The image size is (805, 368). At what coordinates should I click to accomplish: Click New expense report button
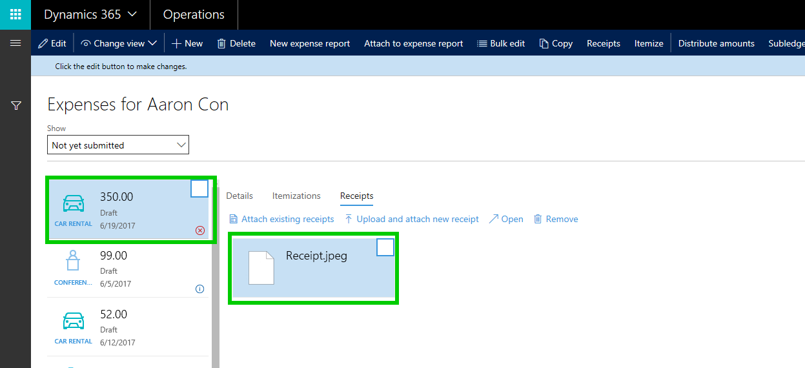click(x=310, y=43)
